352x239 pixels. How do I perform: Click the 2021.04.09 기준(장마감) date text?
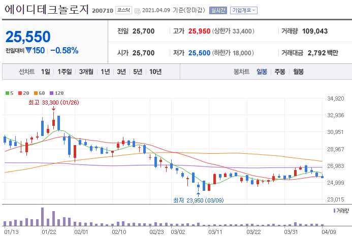(x=174, y=10)
